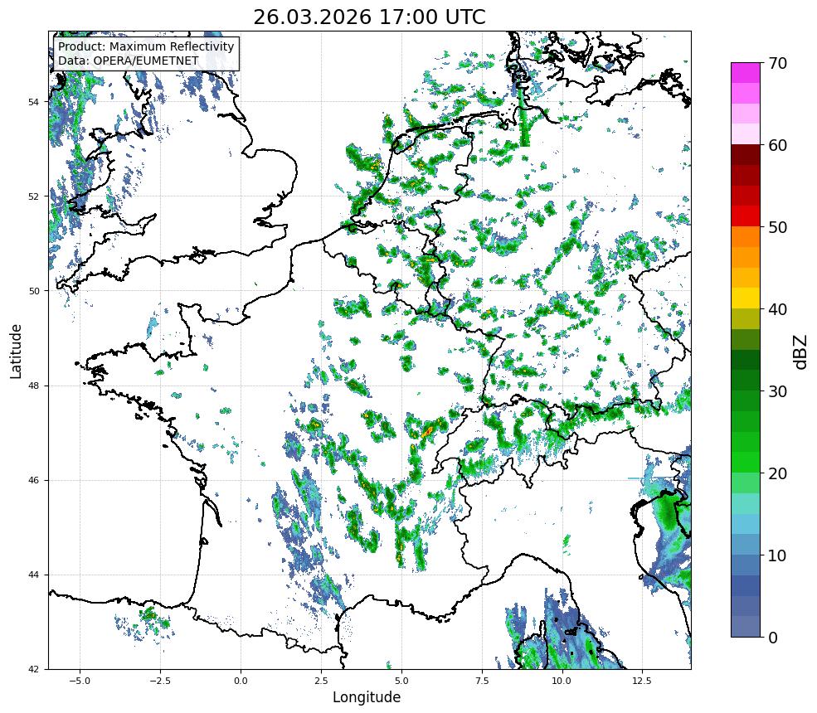Image resolution: width=817 pixels, height=713 pixels.
Task: Click the colorbar tick label 60
Action: coord(777,145)
